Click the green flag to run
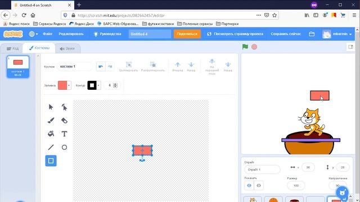360x202 pixels. [245, 47]
